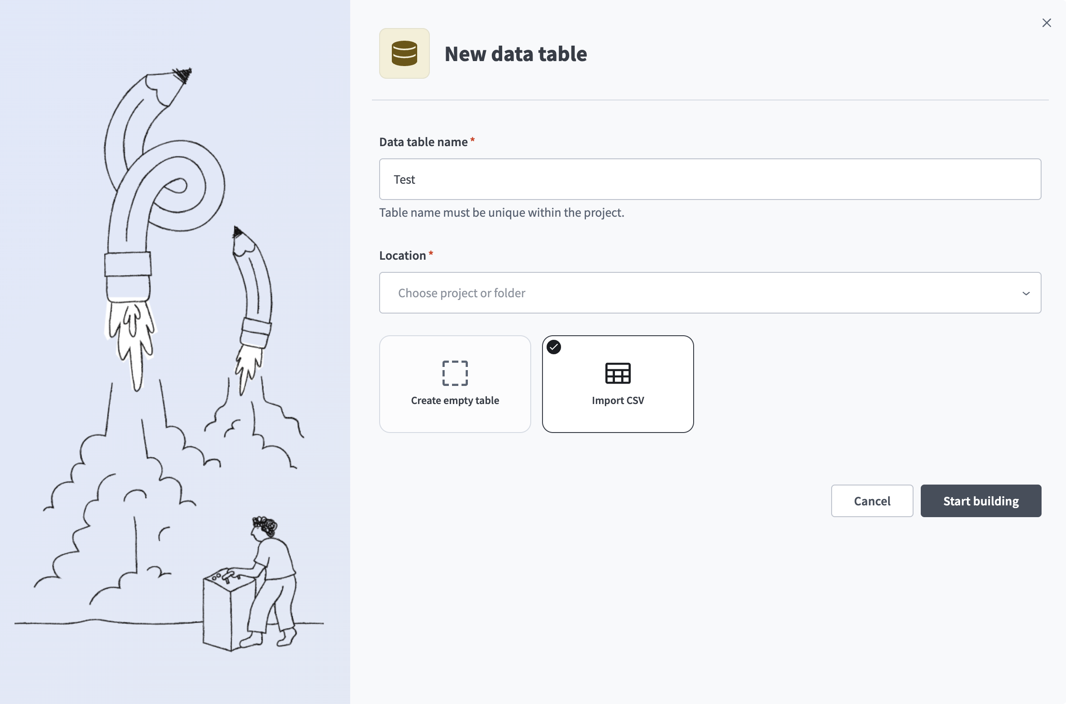This screenshot has width=1066, height=704.
Task: Click the dashed-square empty table icon
Action: 455,373
